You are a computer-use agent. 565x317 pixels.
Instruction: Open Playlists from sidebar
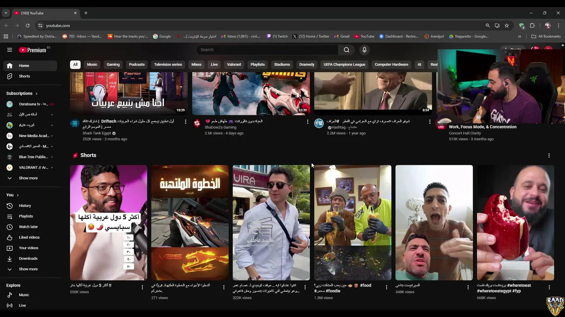(29, 216)
